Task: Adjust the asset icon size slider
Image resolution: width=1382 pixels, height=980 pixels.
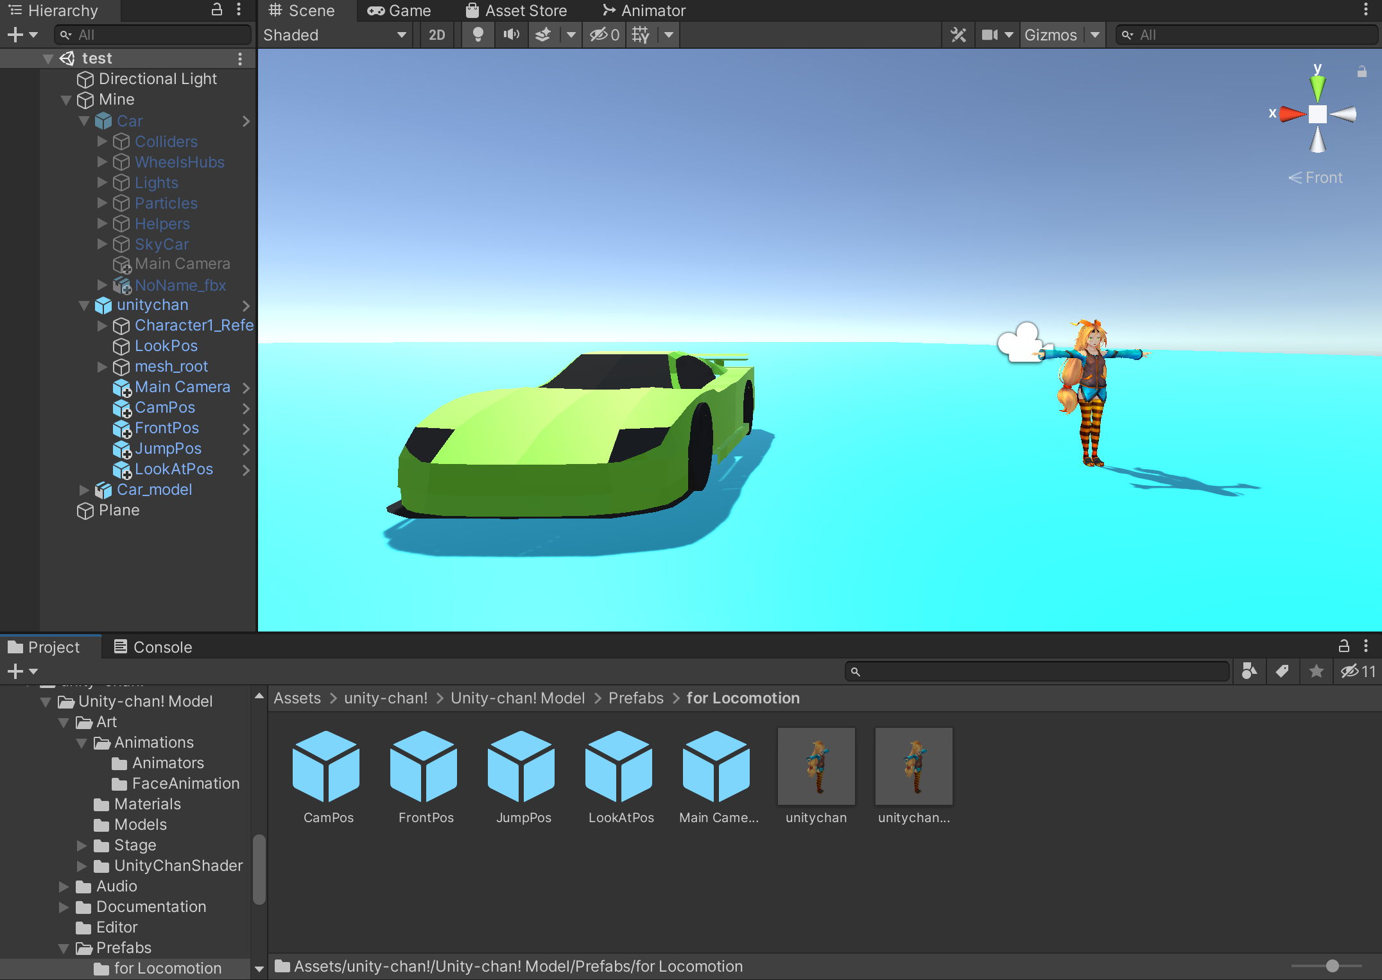Action: (1332, 966)
